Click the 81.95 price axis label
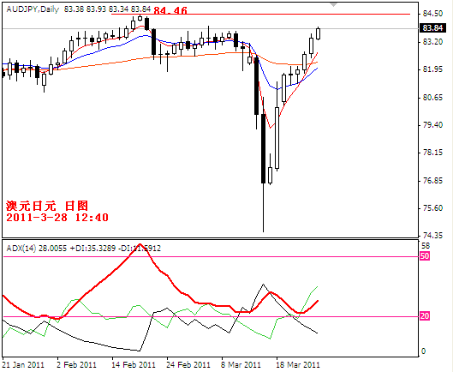This screenshot has width=453, height=372. coord(432,69)
